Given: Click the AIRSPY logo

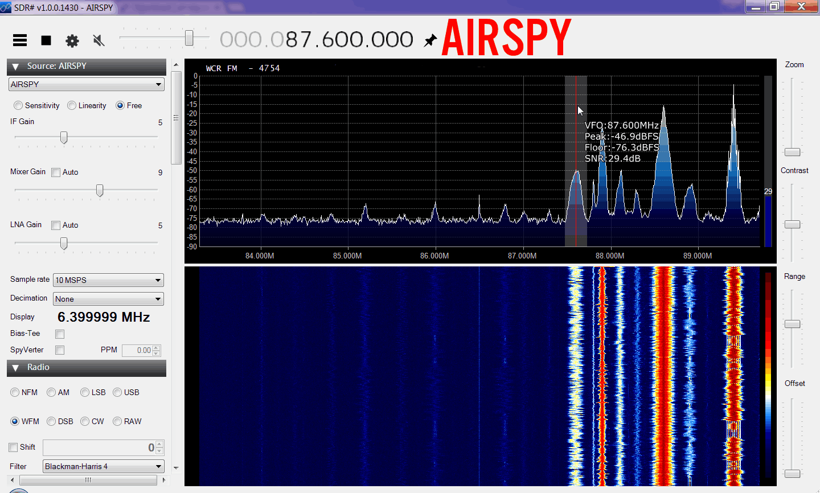Looking at the screenshot, I should coord(506,38).
